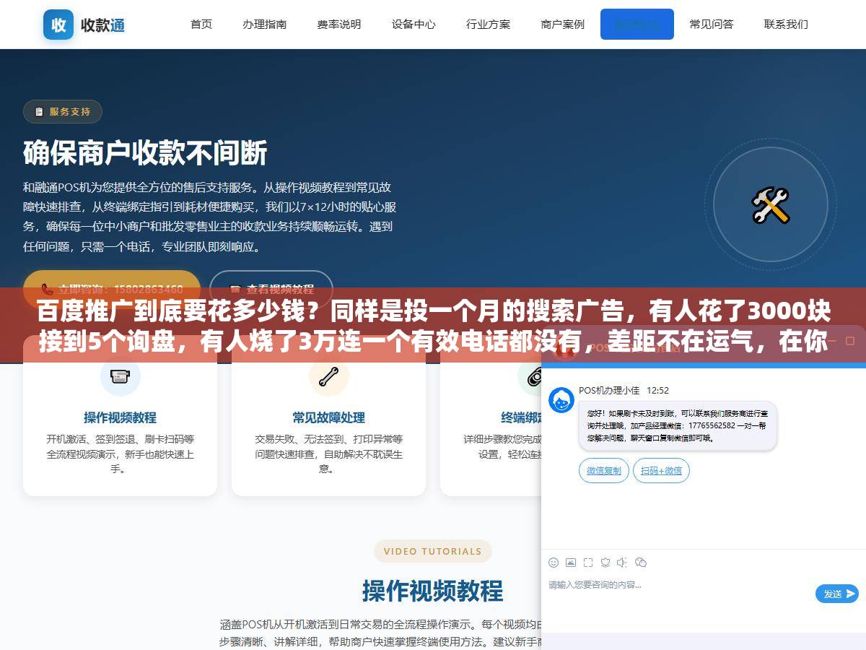Open the highlighted blue nav tab
This screenshot has height=650, width=866.
[637, 24]
